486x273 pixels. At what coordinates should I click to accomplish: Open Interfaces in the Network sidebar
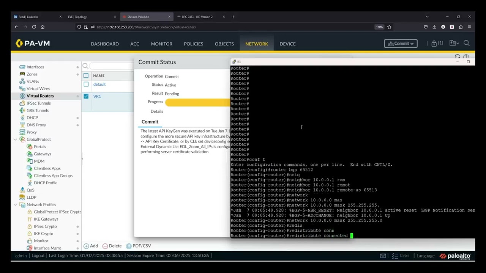[x=35, y=67]
